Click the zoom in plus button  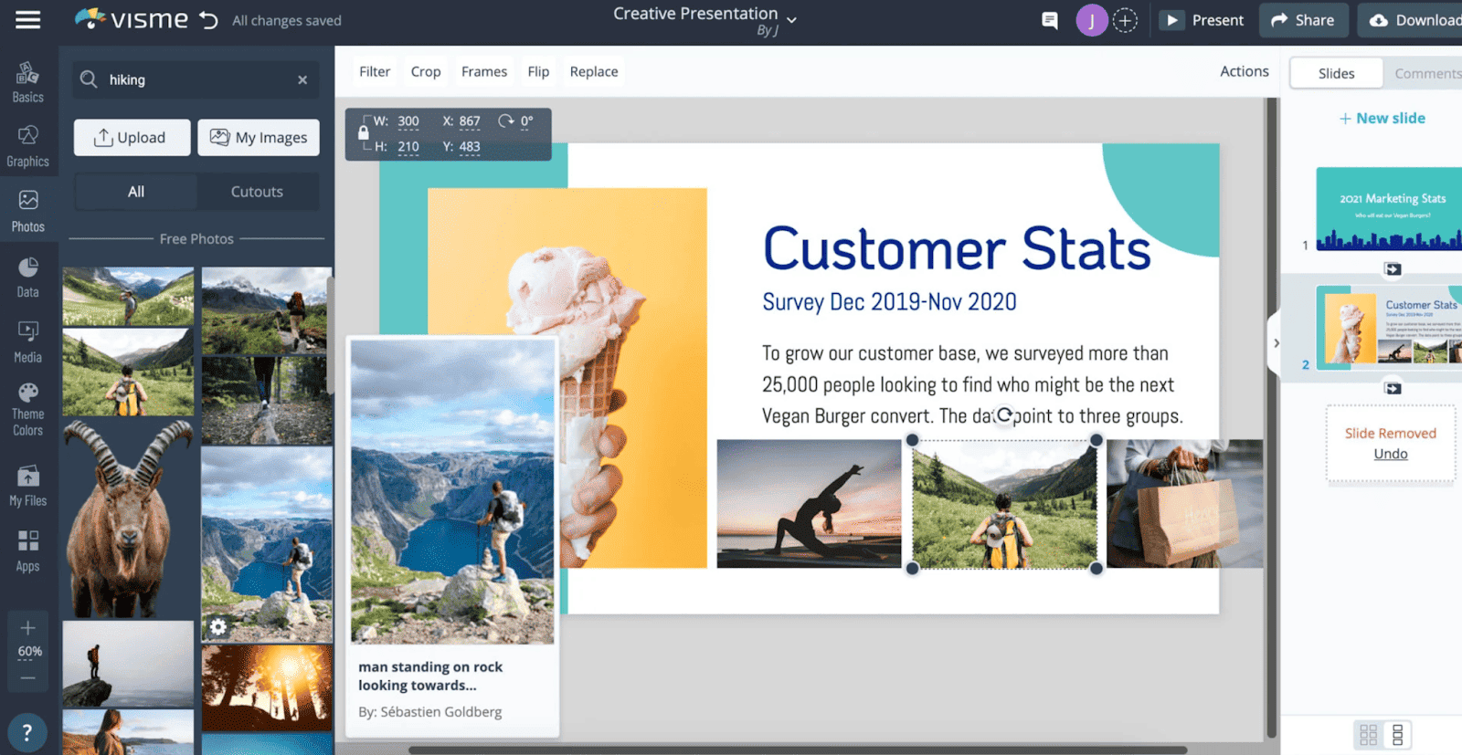point(28,628)
